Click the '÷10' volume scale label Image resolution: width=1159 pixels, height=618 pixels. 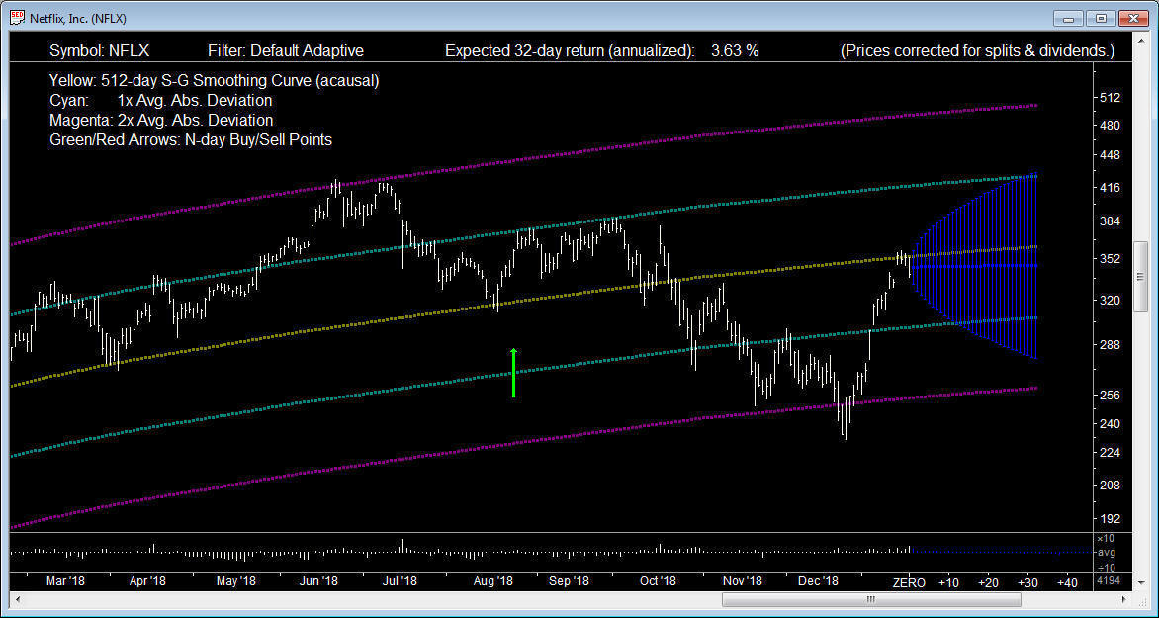1106,566
